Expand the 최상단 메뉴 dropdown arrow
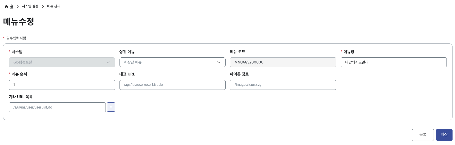This screenshot has height=145, width=455. tap(219, 63)
